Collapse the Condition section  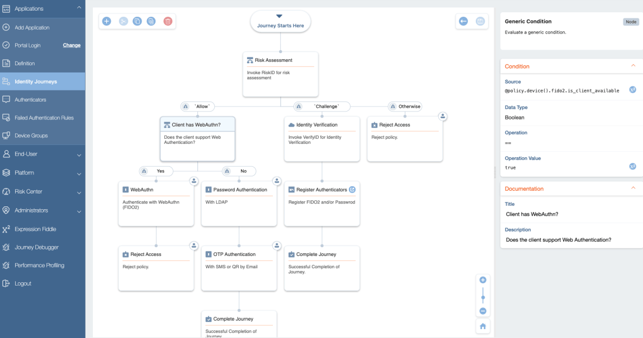point(632,66)
